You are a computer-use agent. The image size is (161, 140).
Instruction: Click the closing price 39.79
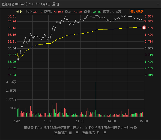[38, 12]
